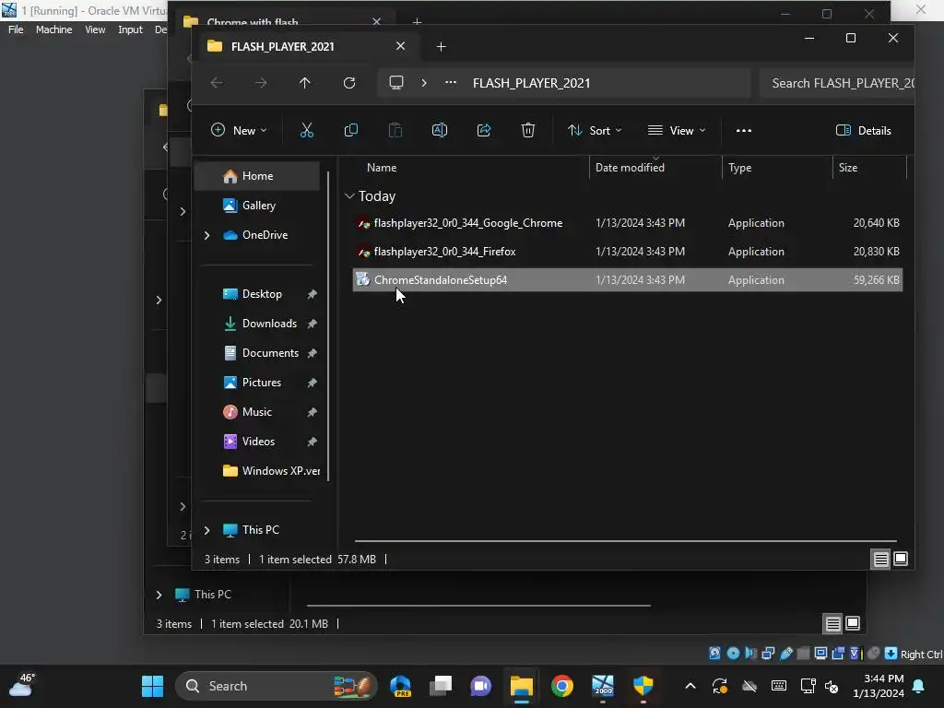Close the FLASH_PLAYER_2021 tab

pos(400,46)
